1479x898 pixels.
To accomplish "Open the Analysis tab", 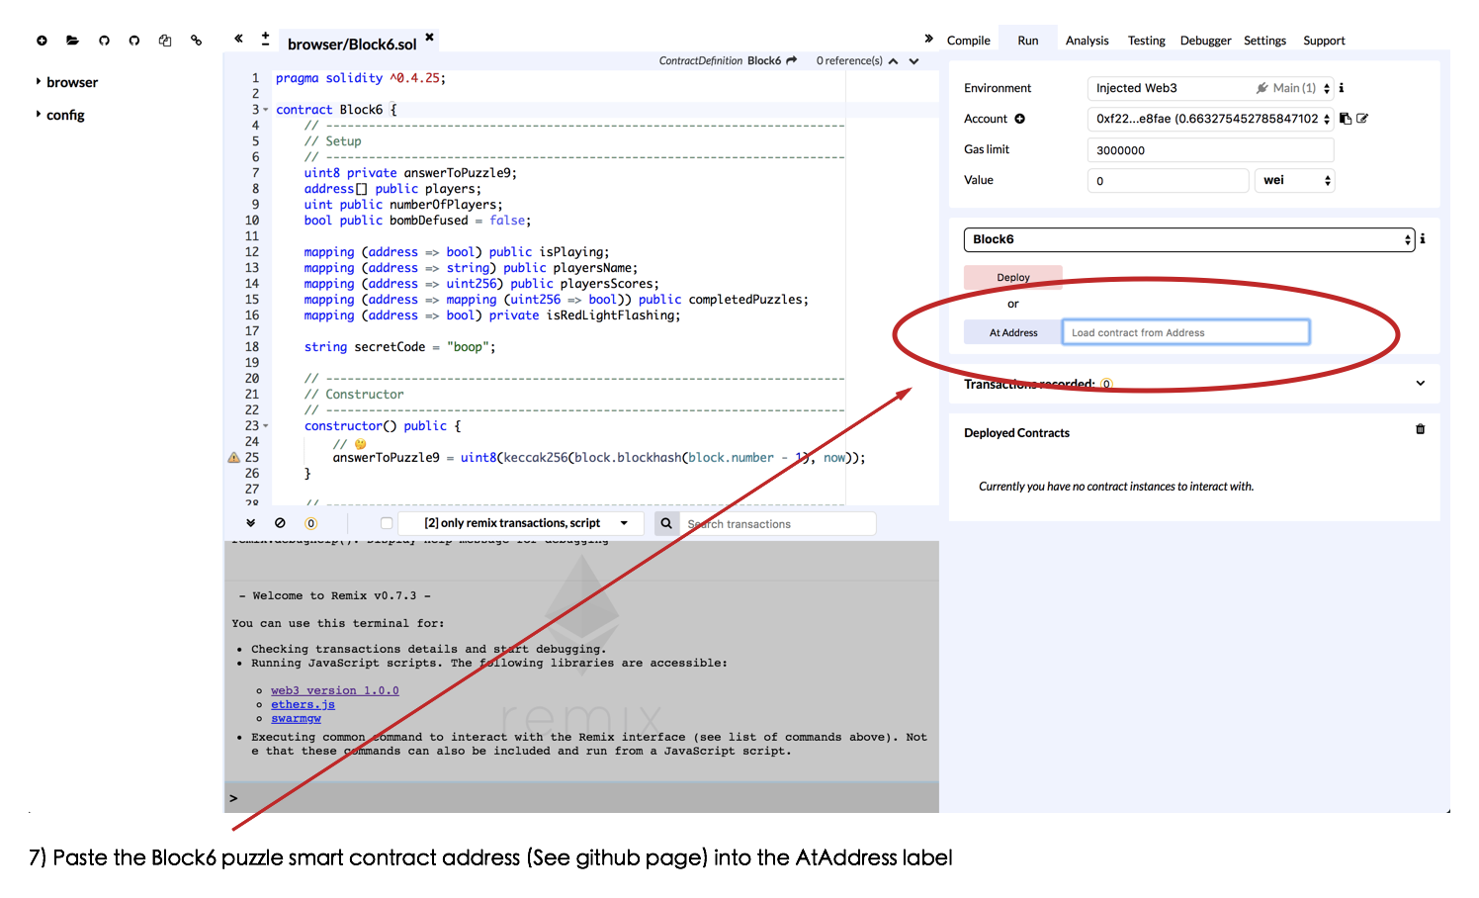I will tap(1087, 41).
